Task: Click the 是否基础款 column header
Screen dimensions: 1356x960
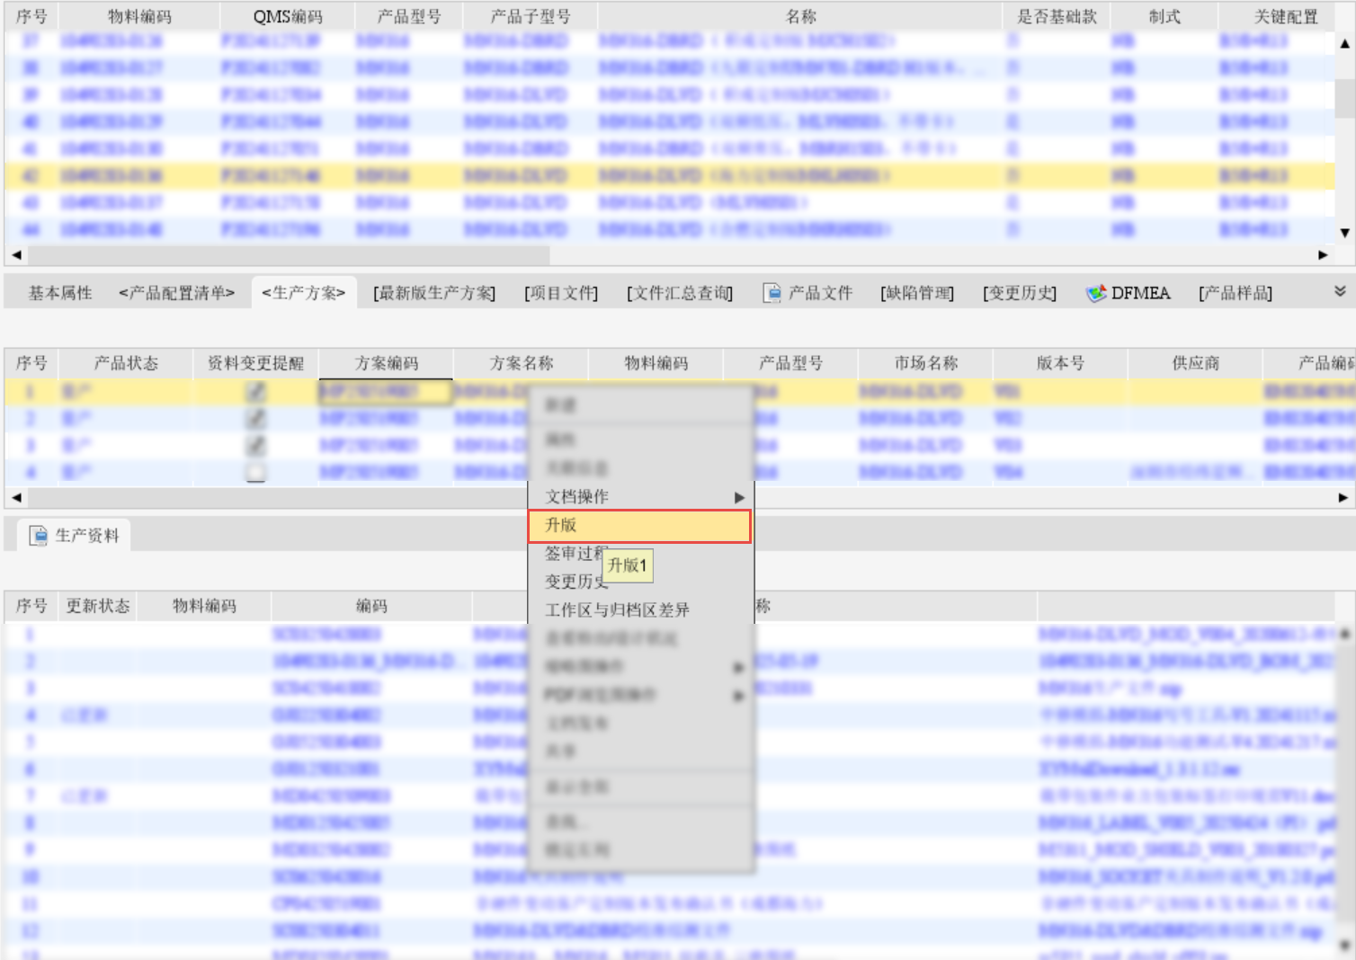Action: point(1057,17)
